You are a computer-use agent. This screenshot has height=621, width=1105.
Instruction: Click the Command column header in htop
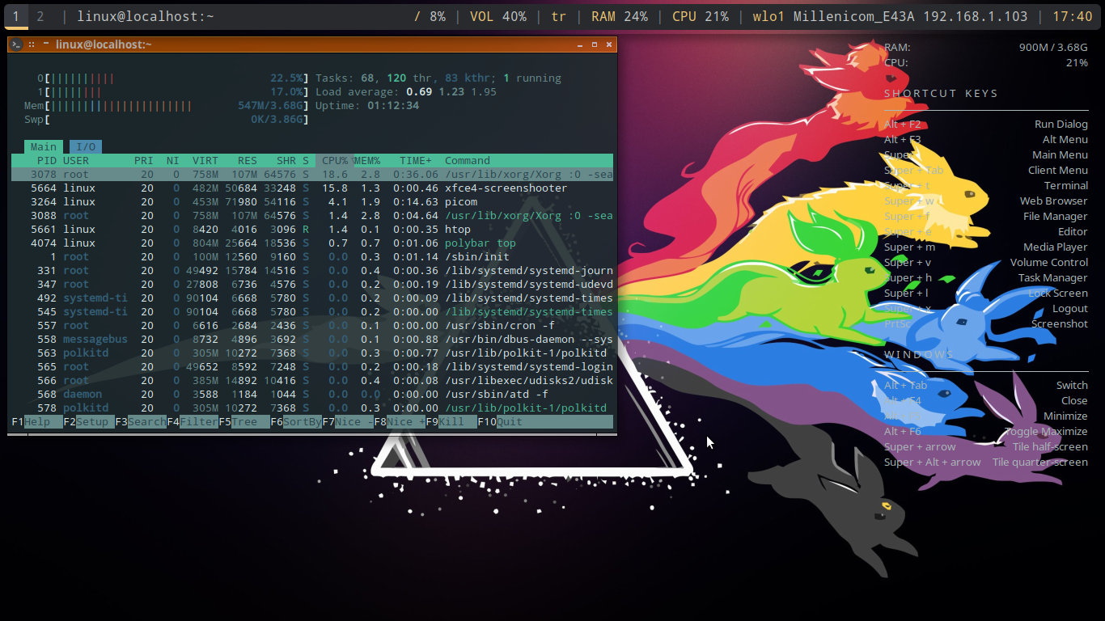tap(468, 160)
